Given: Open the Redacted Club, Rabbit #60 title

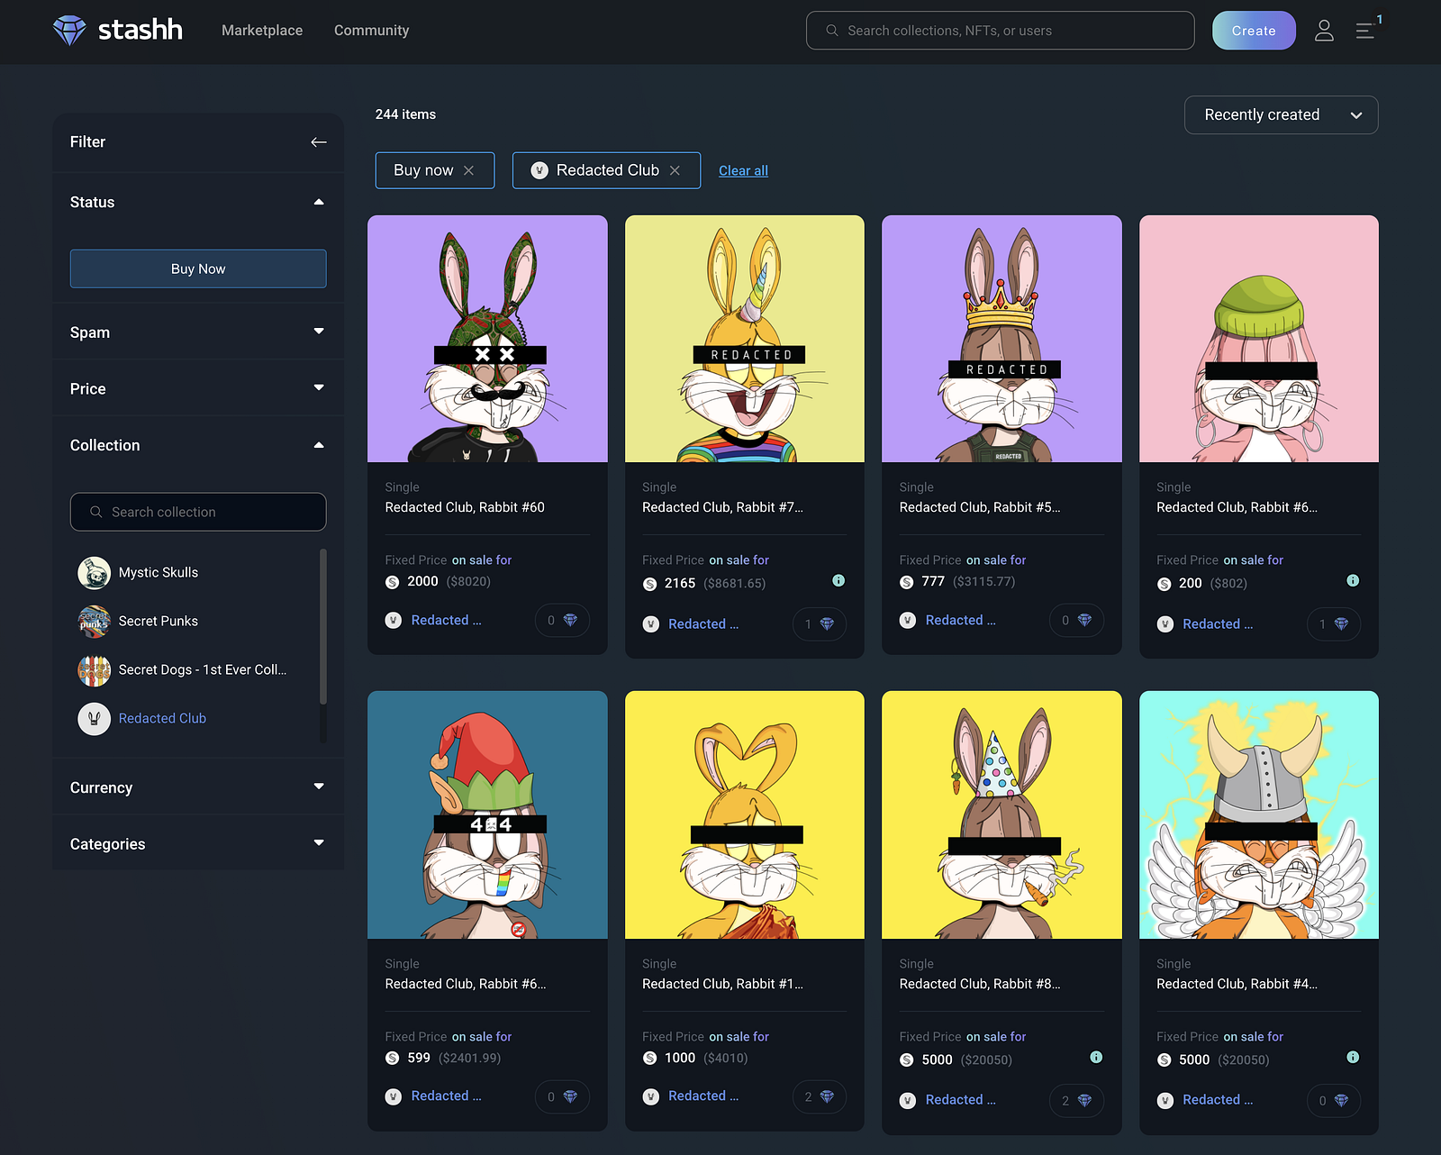Looking at the screenshot, I should point(465,507).
